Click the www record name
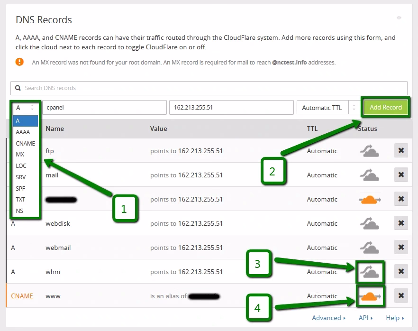Screen dimensions: 418x331 [53, 296]
